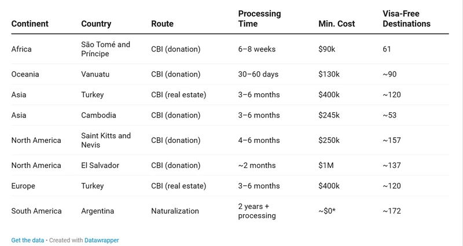Viewport: 463px width, 246px height.
Task: Select the El Salvador country cell
Action: [100, 166]
